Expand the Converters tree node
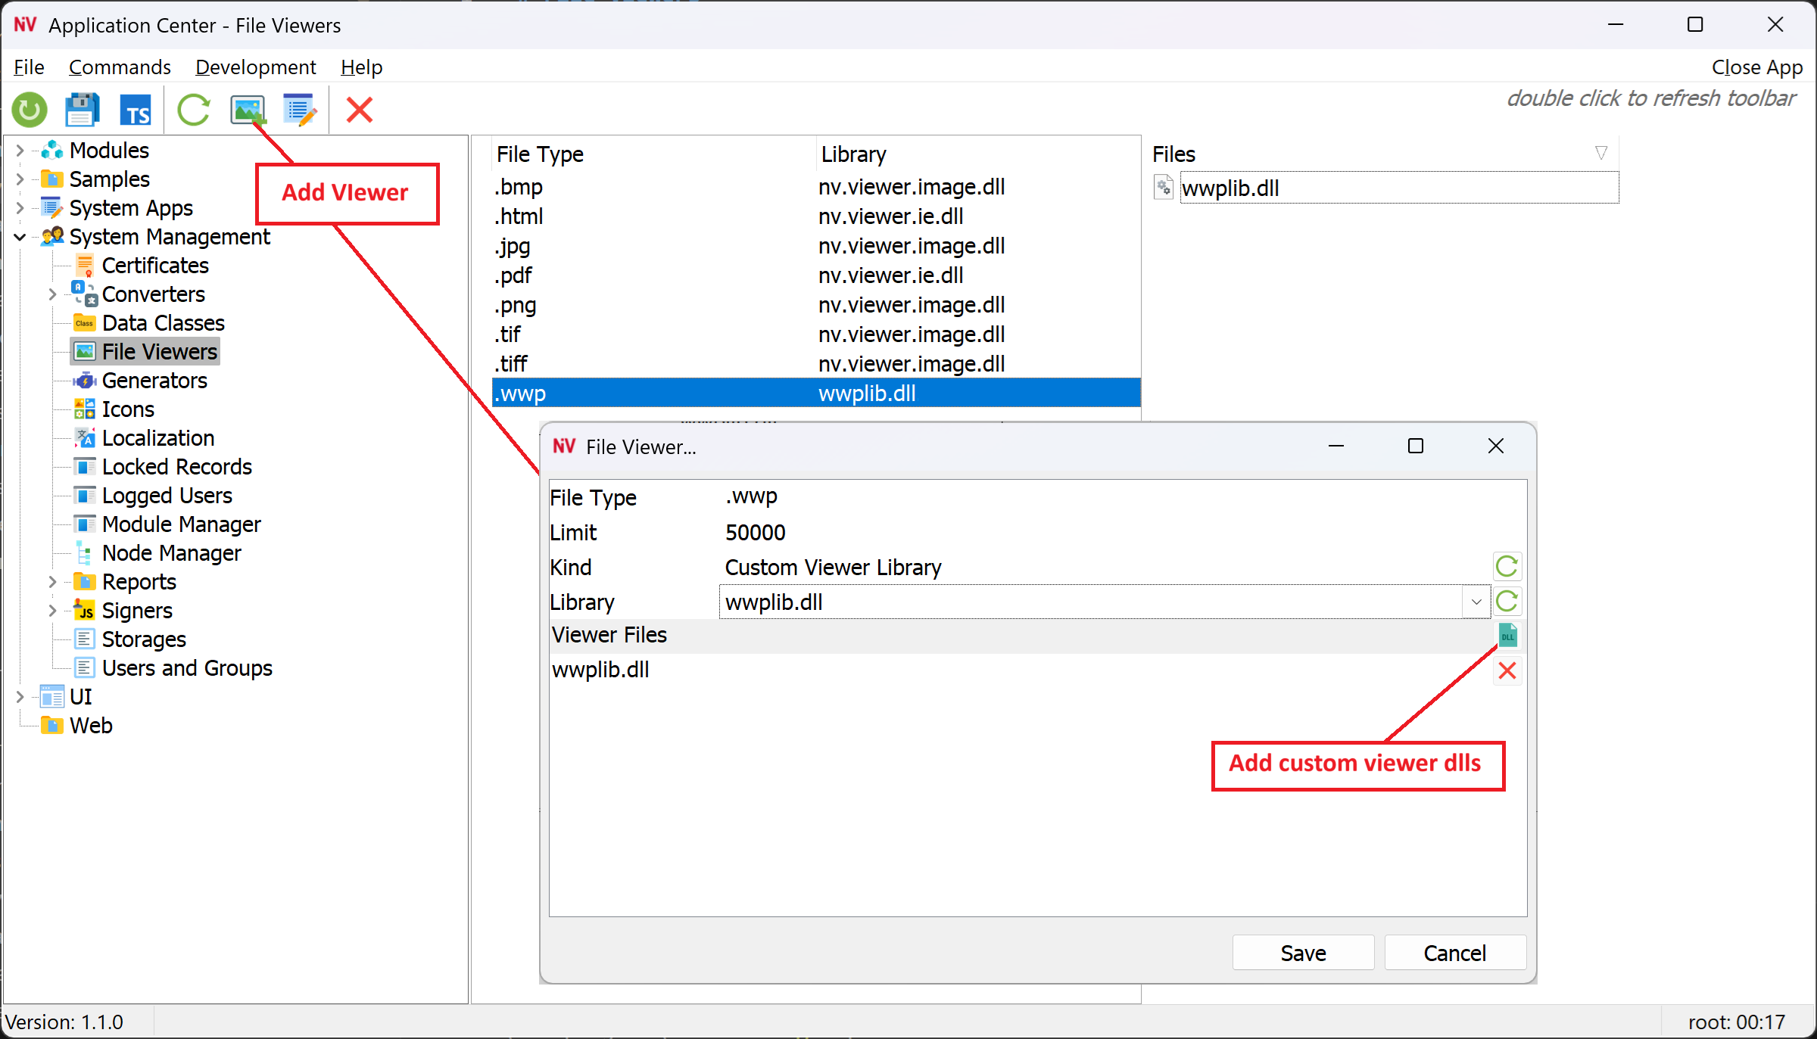Image resolution: width=1817 pixels, height=1039 pixels. 52,294
